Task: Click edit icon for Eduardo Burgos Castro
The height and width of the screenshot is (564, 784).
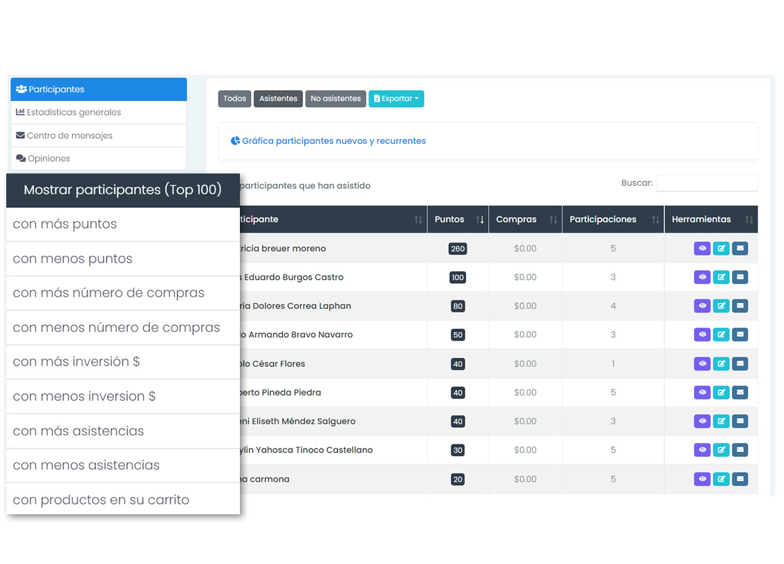Action: click(721, 277)
